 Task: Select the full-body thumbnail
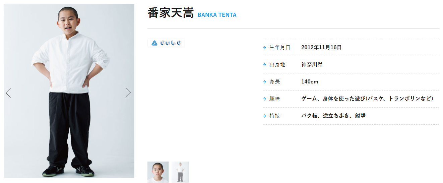coord(180,172)
